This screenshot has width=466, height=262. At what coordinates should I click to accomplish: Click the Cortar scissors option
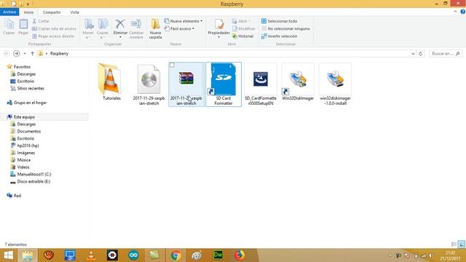click(x=41, y=21)
